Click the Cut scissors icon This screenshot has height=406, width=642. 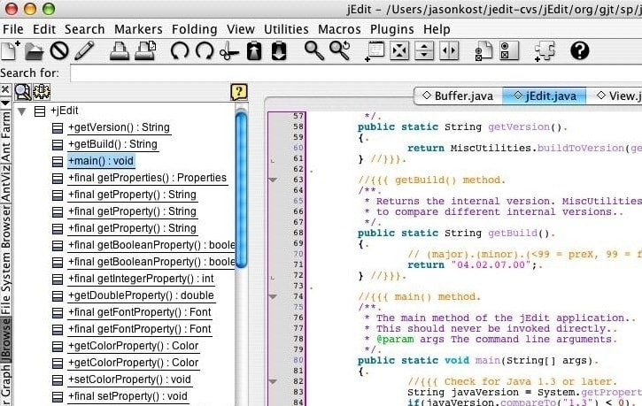point(228,51)
